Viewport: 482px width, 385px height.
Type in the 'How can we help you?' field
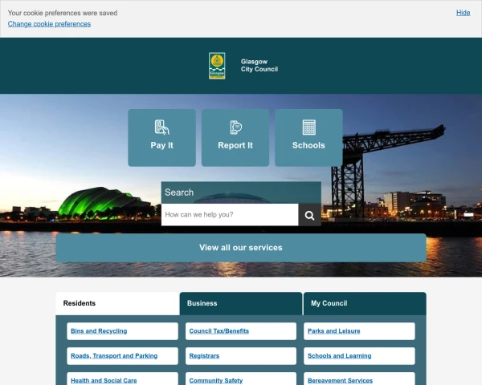click(x=230, y=215)
